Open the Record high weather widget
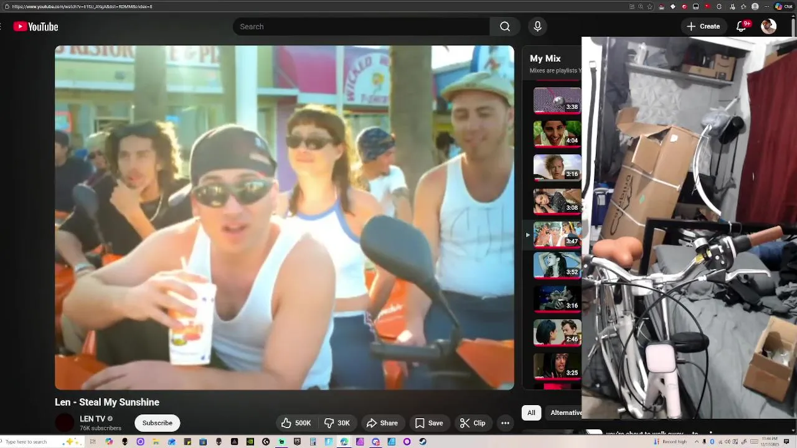 [x=670, y=442]
